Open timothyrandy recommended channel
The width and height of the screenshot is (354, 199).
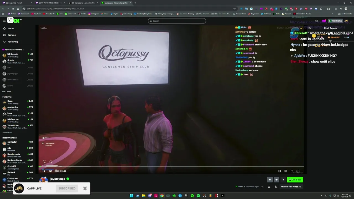tap(18, 155)
